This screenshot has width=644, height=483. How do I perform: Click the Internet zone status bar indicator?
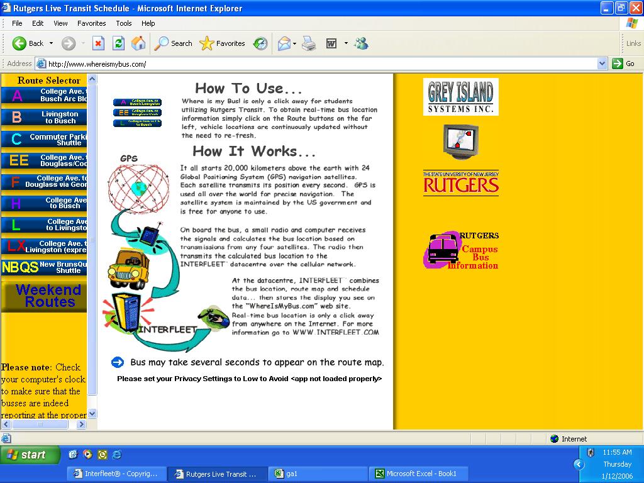tap(569, 438)
